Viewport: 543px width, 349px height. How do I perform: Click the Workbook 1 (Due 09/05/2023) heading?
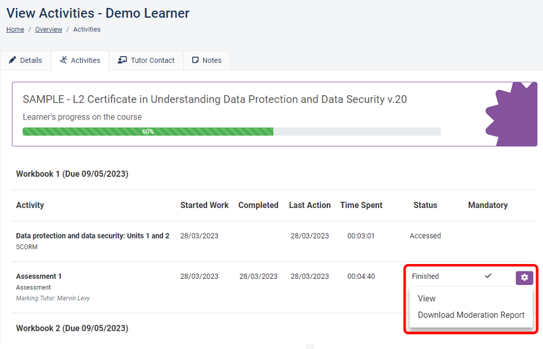72,174
